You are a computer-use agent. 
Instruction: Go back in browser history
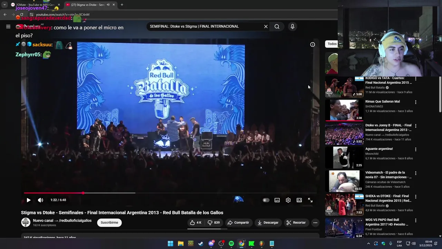point(5,15)
